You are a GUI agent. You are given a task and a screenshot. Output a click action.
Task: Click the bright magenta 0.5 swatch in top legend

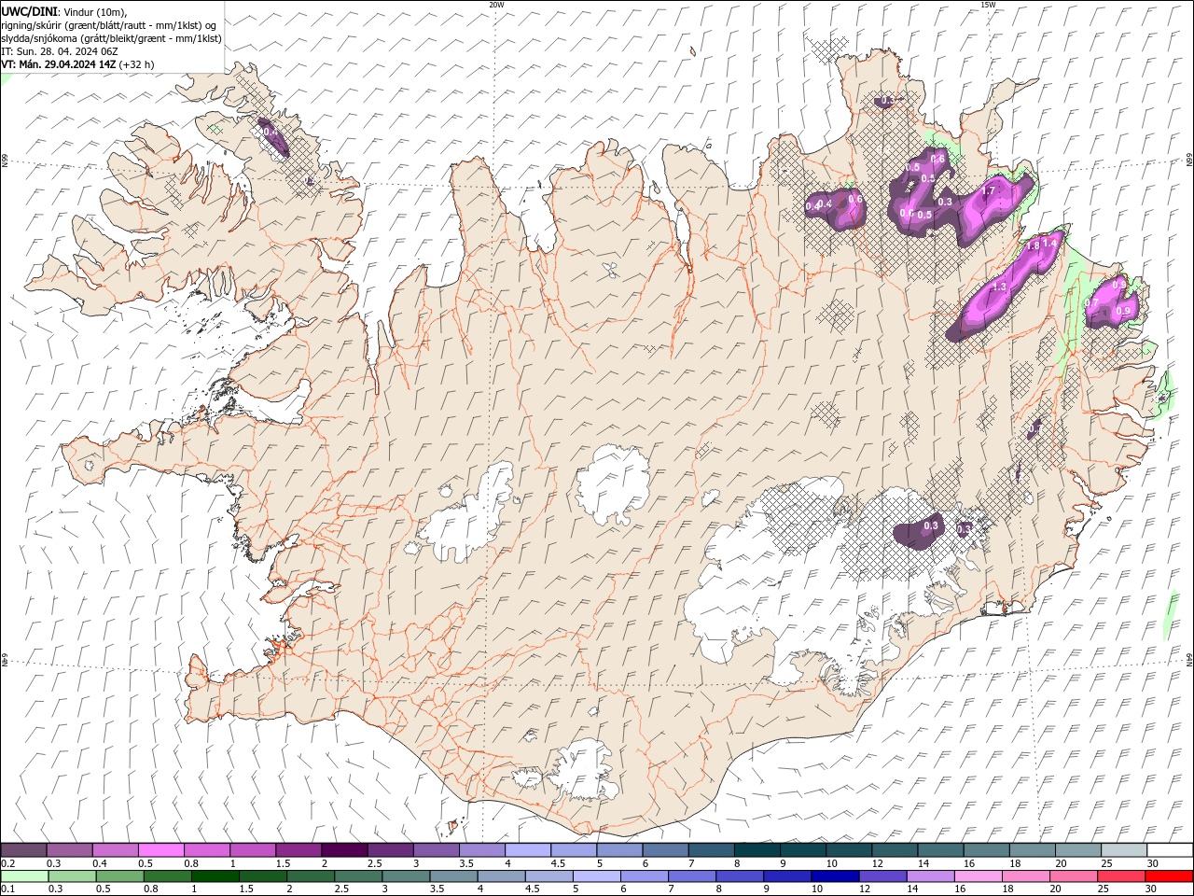point(161,850)
